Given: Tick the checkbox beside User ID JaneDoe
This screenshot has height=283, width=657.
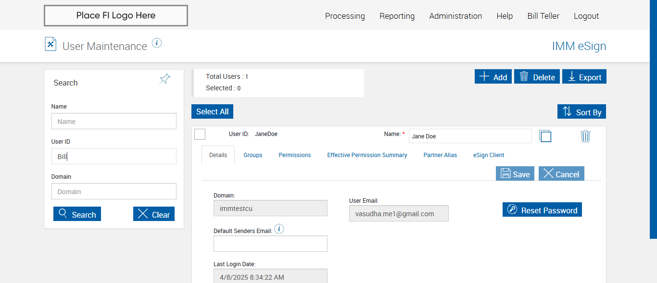Looking at the screenshot, I should (200, 135).
